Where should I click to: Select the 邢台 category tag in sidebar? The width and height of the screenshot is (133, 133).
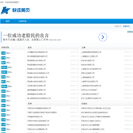3,110
